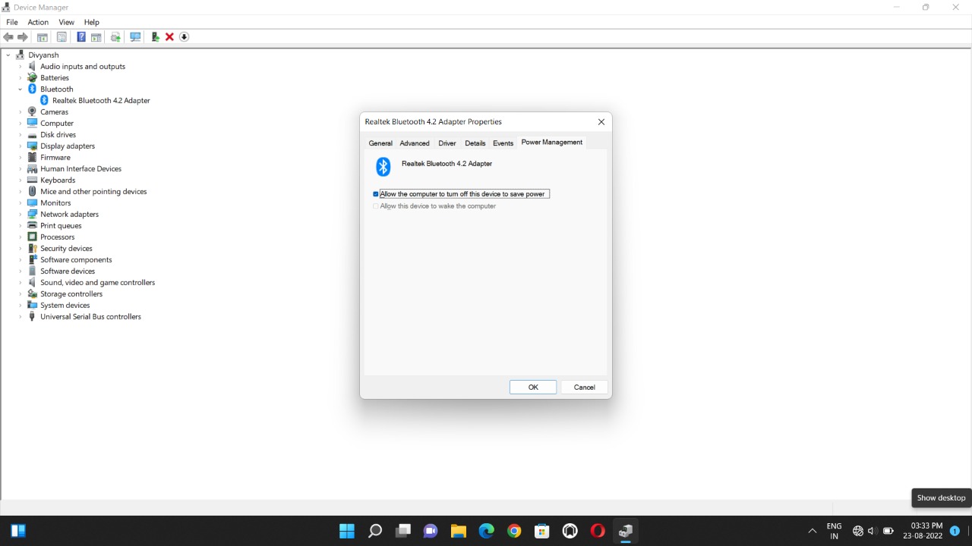Open the File menu
Viewport: 972px width, 546px height.
coord(12,22)
